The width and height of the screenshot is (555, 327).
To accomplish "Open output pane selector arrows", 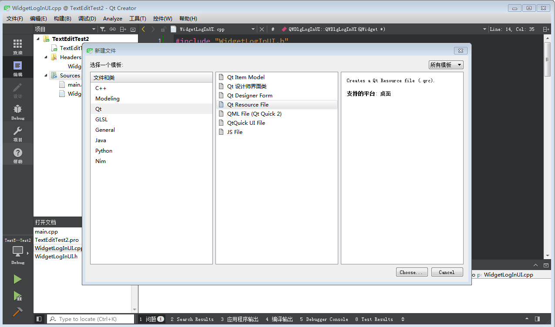I will (x=403, y=319).
